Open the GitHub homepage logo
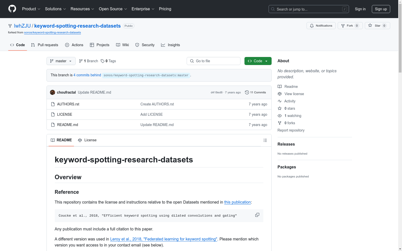 pos(12,9)
